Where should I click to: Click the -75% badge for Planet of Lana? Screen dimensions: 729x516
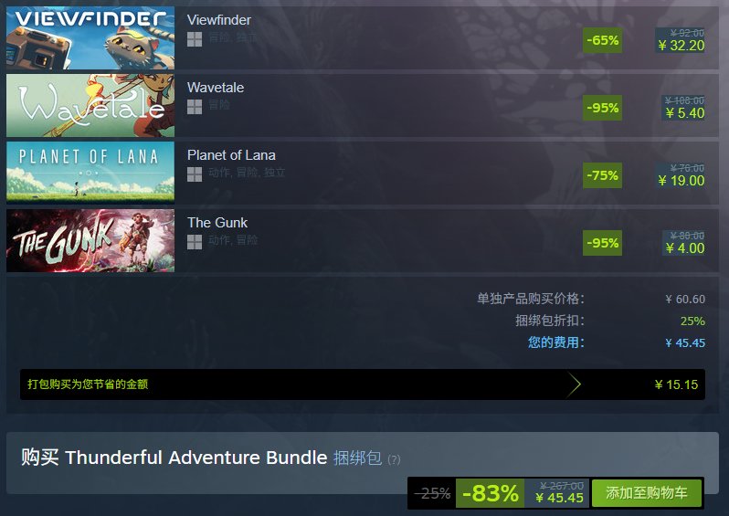[603, 175]
